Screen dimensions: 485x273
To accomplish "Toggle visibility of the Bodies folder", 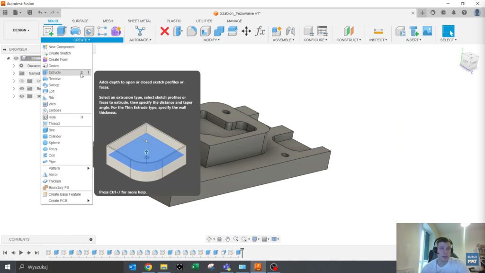I will (21, 88).
